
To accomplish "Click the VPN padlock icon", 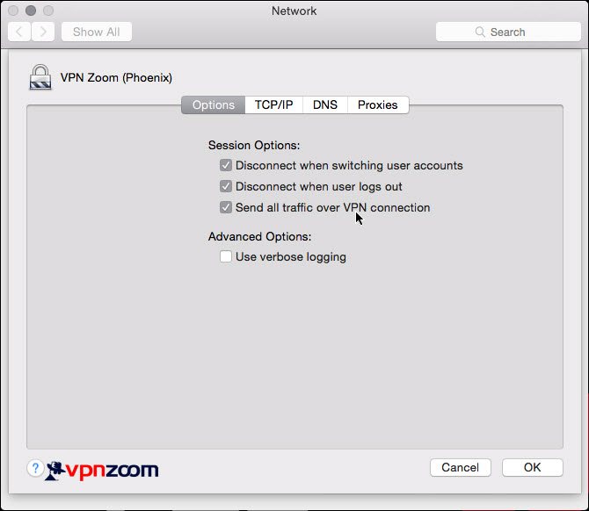I will 40,77.
